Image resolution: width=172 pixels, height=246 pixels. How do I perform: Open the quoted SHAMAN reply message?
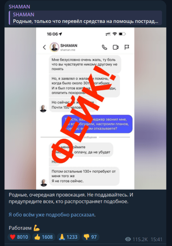point(85,18)
